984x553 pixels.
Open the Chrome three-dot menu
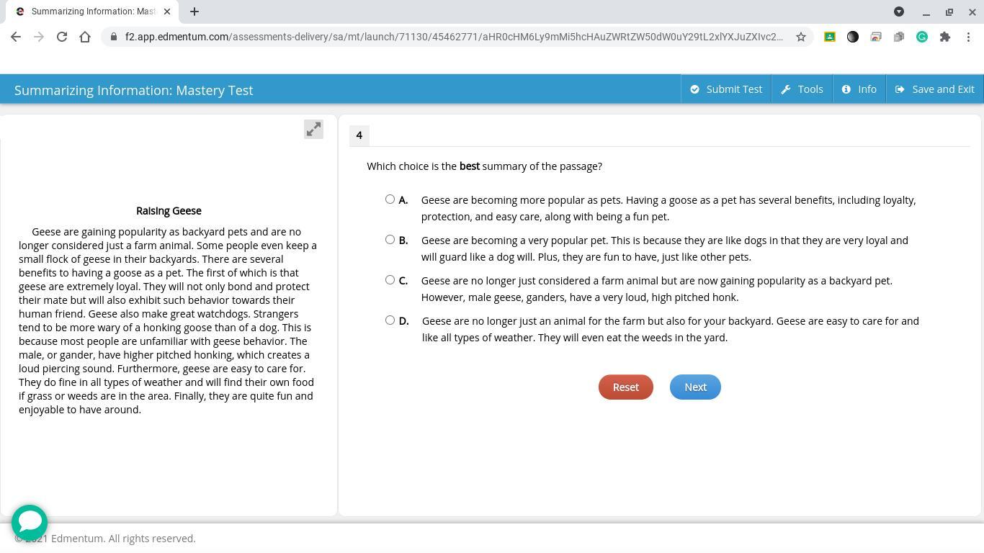(x=969, y=37)
